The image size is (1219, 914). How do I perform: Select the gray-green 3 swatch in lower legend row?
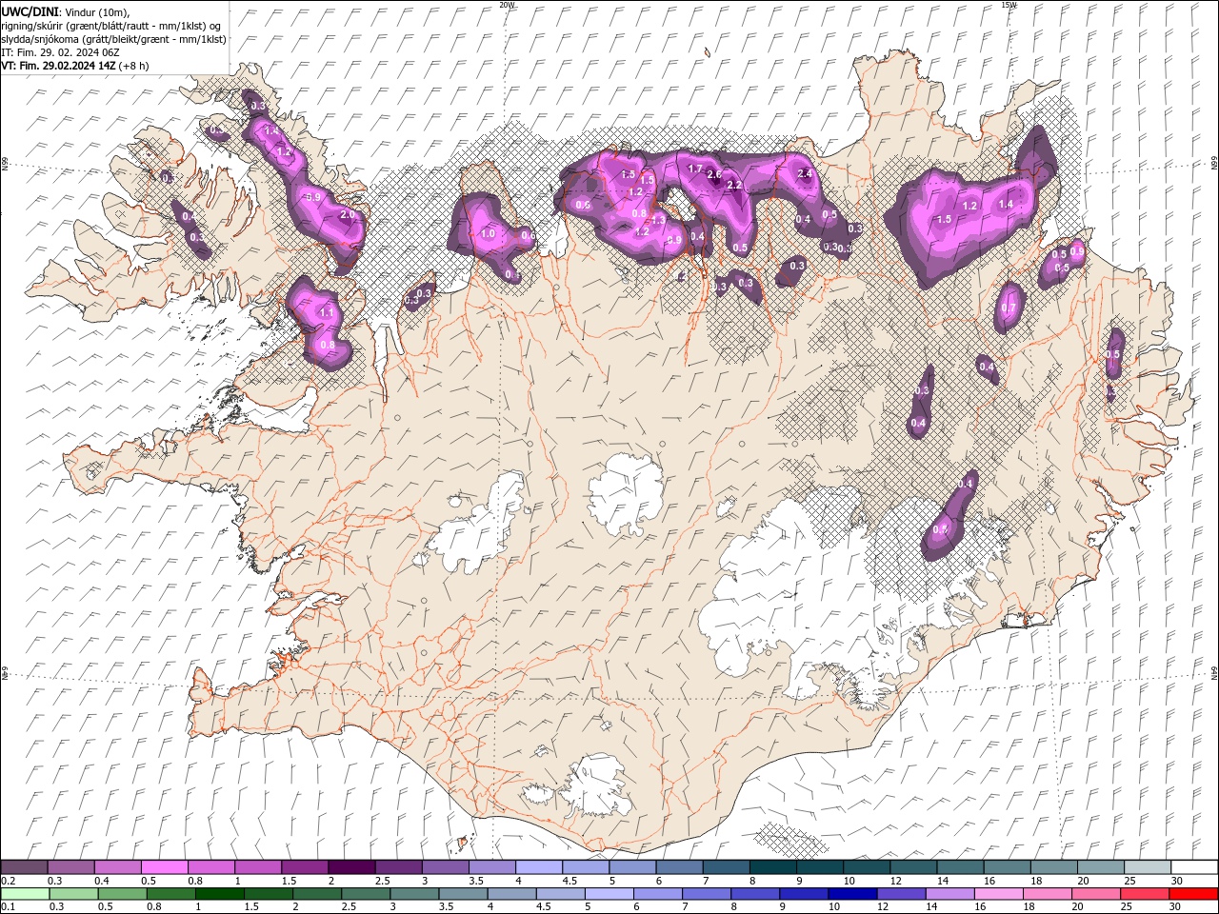coord(415,894)
